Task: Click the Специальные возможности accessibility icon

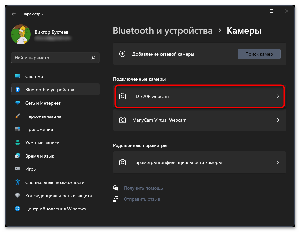Action: coord(18,182)
